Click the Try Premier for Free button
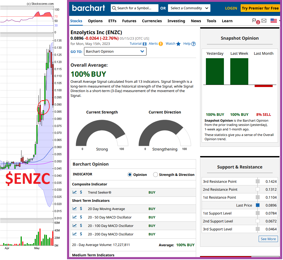Viewport: 283px width, 260px height. tap(260, 8)
